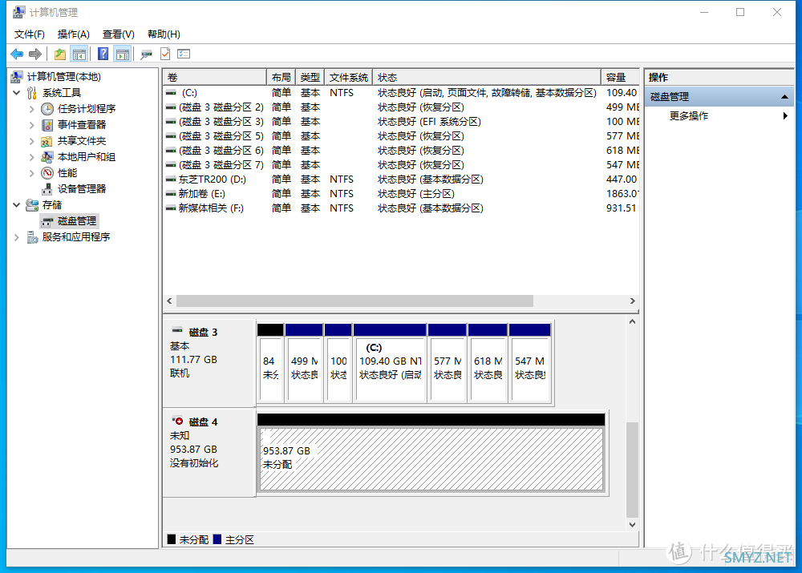Select the 547 MB partition block
The height and width of the screenshot is (573, 802).
tap(530, 363)
